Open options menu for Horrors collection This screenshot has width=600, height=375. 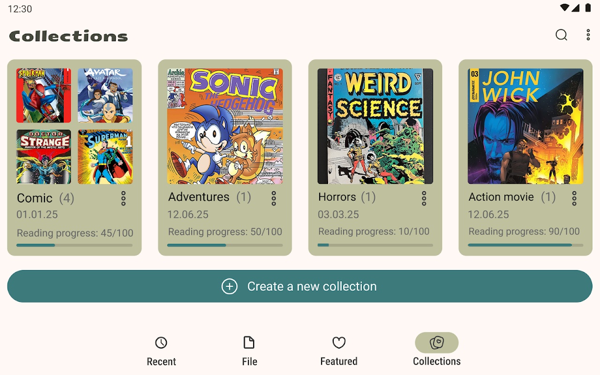pos(424,198)
